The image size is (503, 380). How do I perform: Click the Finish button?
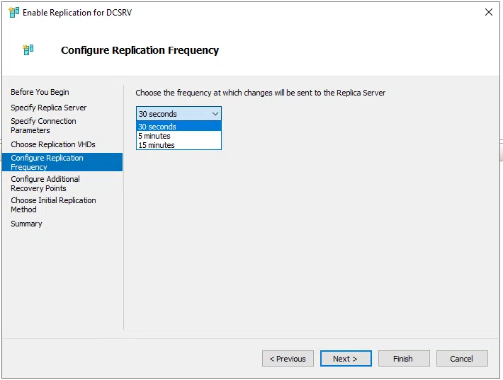tap(404, 359)
